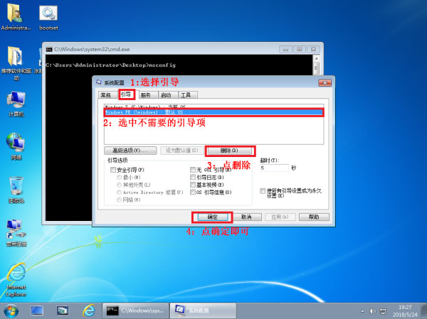This screenshot has height=319, width=427.
Task: Open the bootset desktop shortcut
Action: point(49,13)
